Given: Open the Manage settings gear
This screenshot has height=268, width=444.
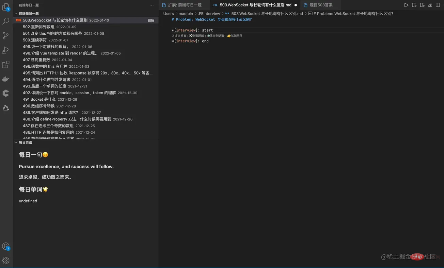Looking at the screenshot, I should click(5, 260).
